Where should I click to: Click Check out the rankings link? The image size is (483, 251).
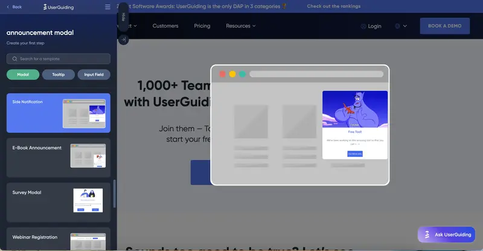tap(334, 6)
